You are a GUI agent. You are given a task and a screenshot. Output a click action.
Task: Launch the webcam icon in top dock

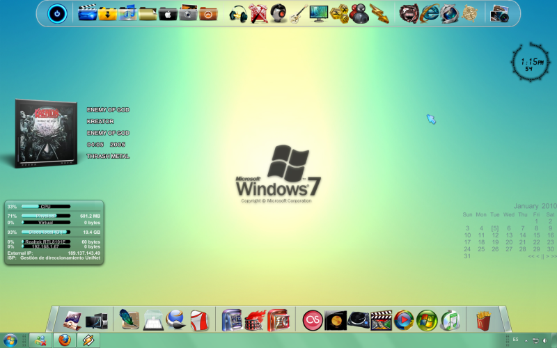click(278, 14)
